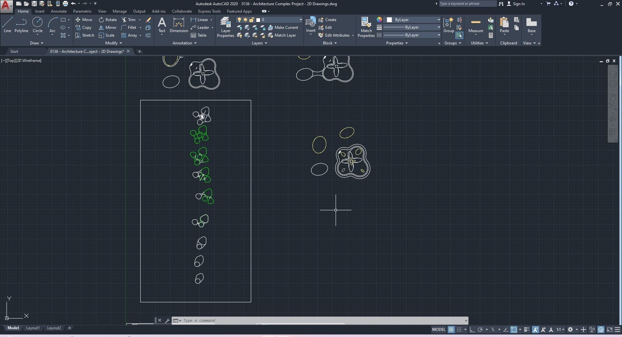Screen dimensions: 622x337
Task: Open the annotation scale 1:1 dropdown
Action: pyautogui.click(x=560, y=330)
